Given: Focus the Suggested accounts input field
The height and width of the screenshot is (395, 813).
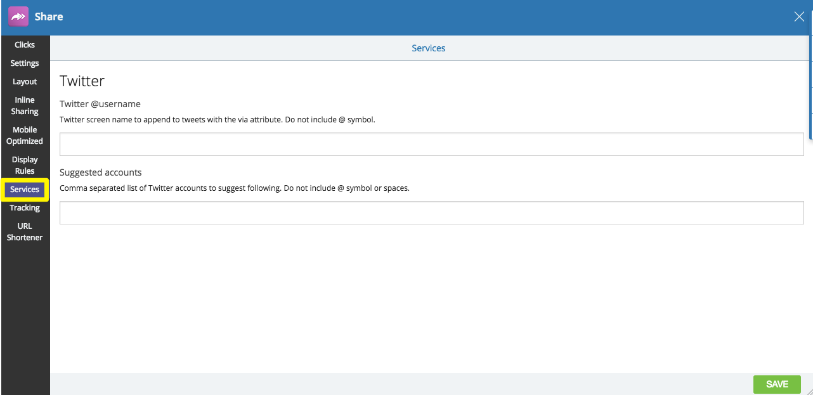Looking at the screenshot, I should (432, 213).
